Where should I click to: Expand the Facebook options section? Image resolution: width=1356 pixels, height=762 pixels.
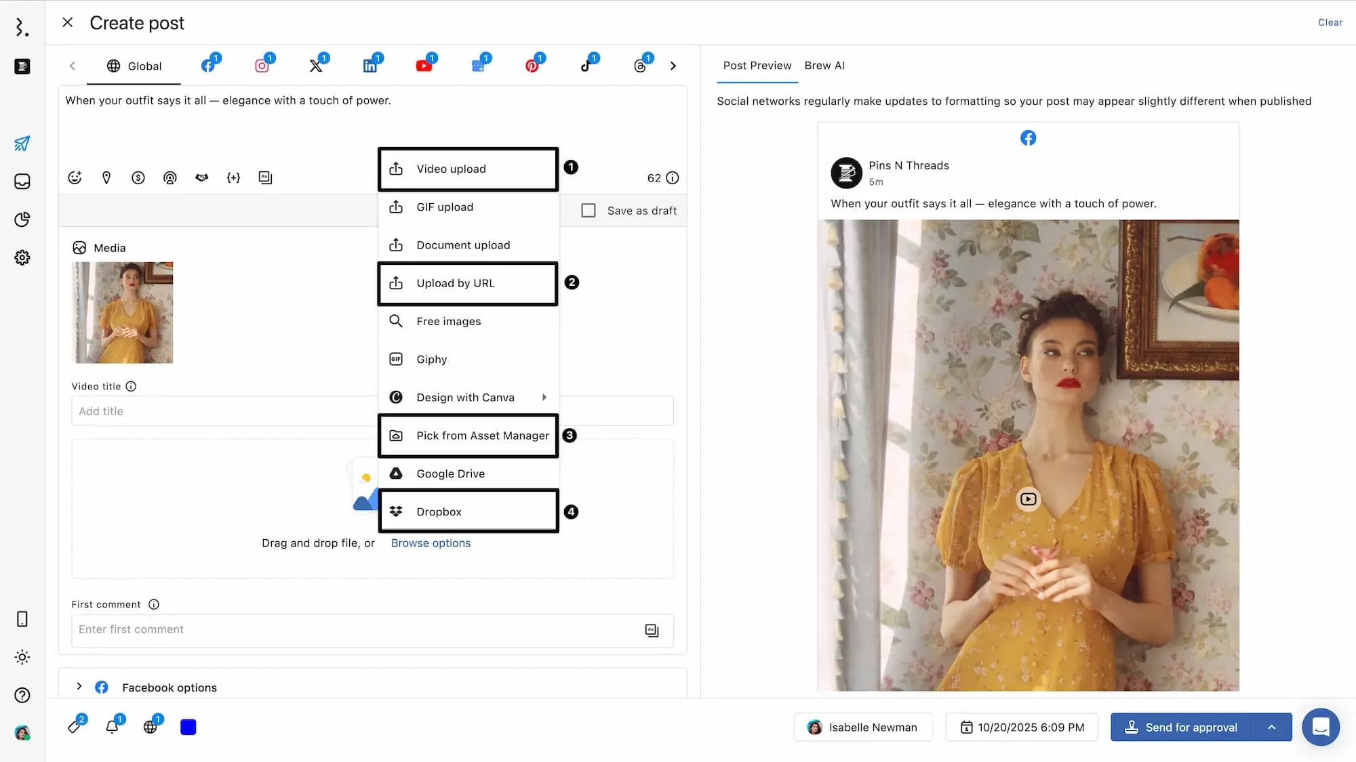79,687
